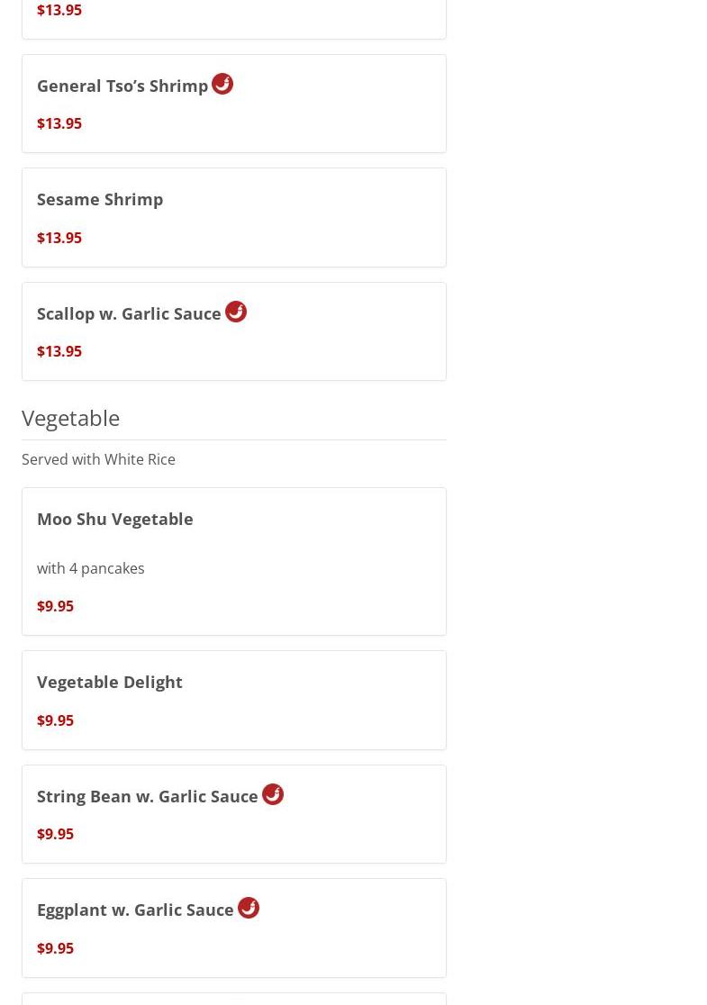Open Vegetable Delight item
The image size is (707, 1005).
tap(110, 682)
